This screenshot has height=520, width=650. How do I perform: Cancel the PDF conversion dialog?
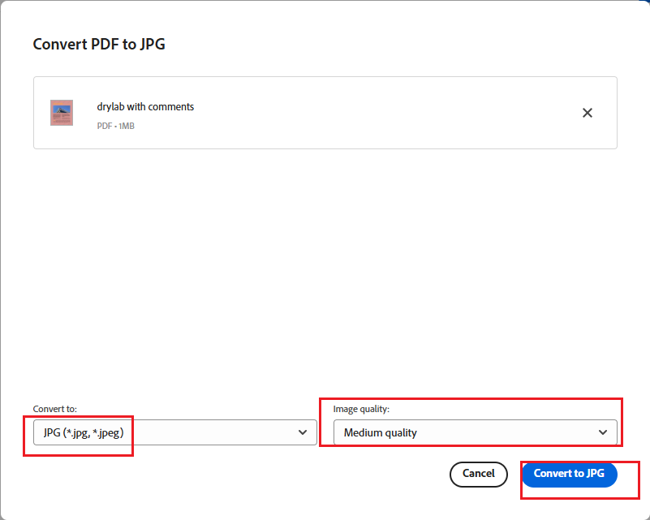(x=479, y=474)
